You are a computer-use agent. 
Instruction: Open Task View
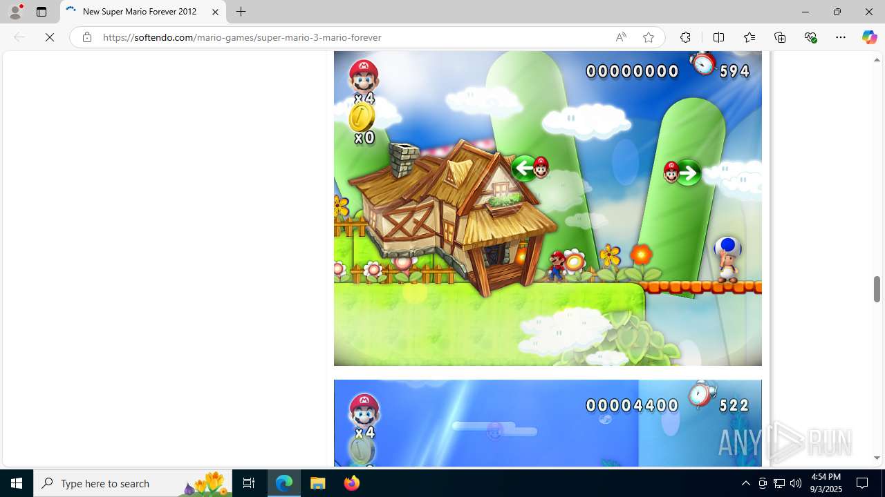tap(248, 483)
